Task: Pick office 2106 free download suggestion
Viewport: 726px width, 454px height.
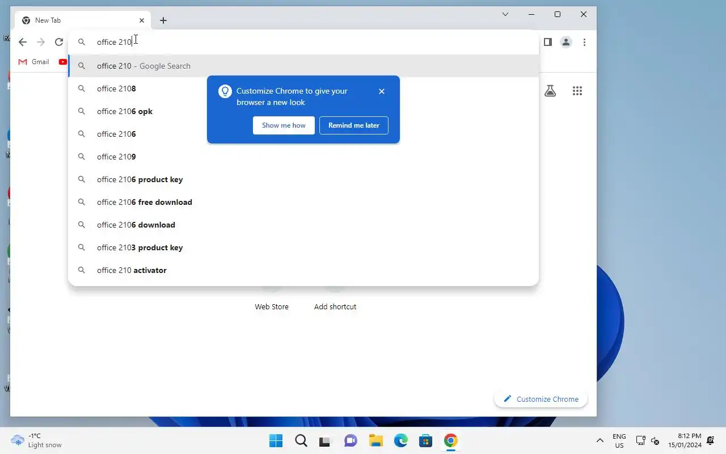Action: click(x=303, y=202)
